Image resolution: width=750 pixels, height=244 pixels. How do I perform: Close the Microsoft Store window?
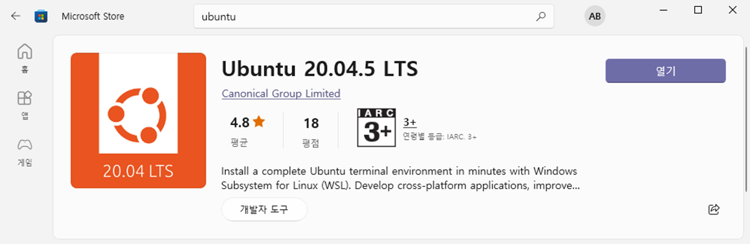coord(732,10)
